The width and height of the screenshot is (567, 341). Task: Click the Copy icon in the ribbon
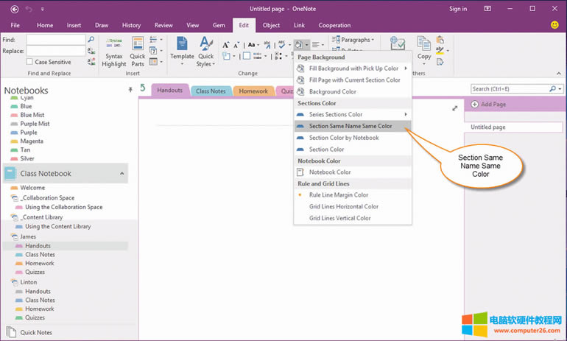(424, 46)
